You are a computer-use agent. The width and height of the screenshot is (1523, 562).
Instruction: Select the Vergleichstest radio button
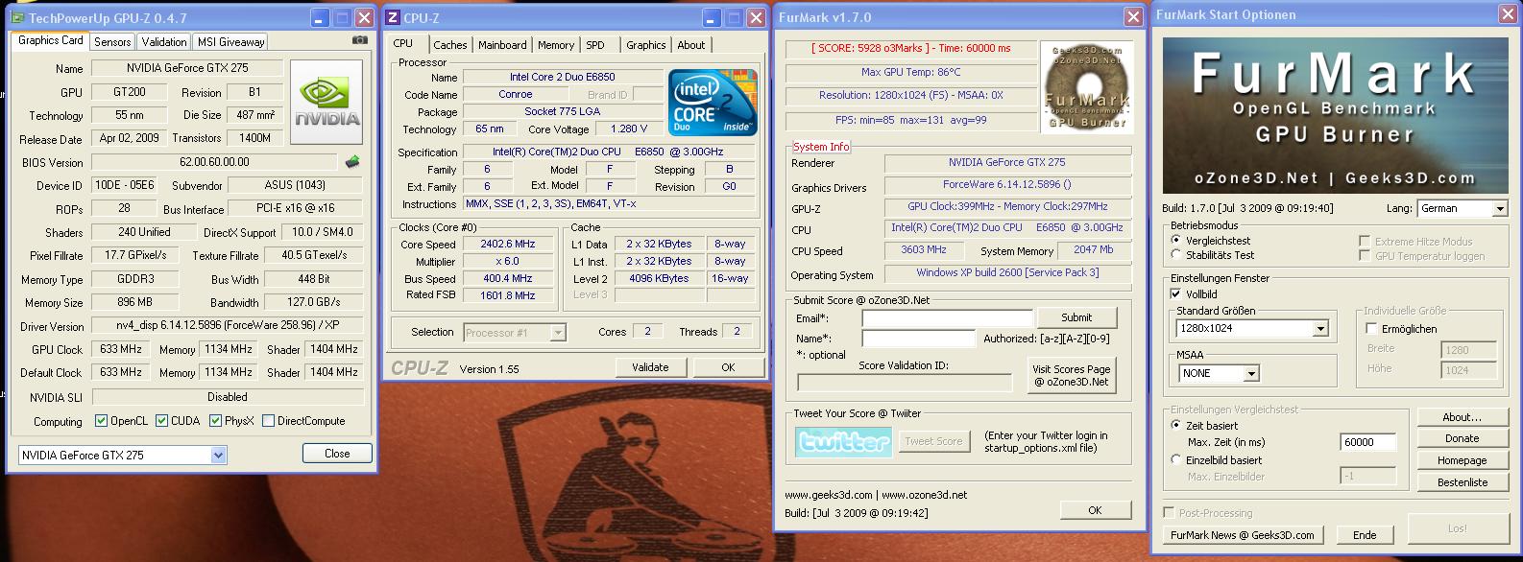click(x=1176, y=241)
